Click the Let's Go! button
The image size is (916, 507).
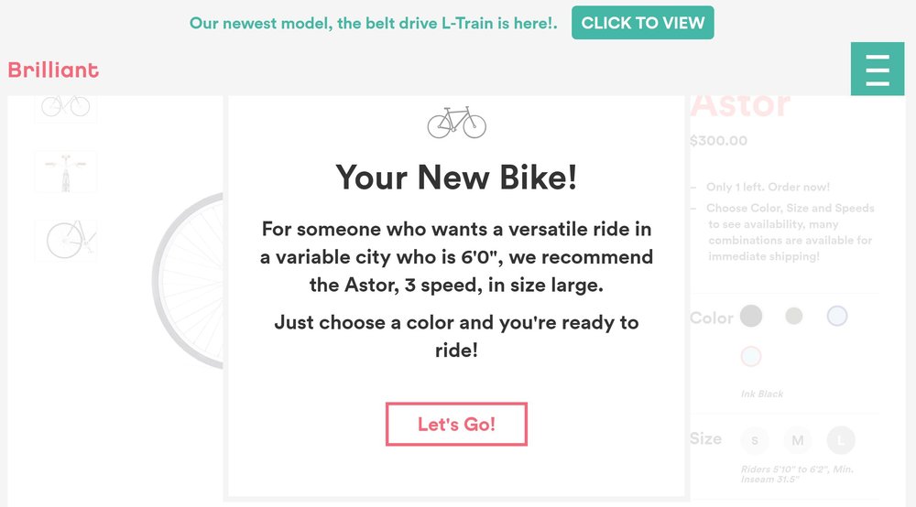(456, 424)
